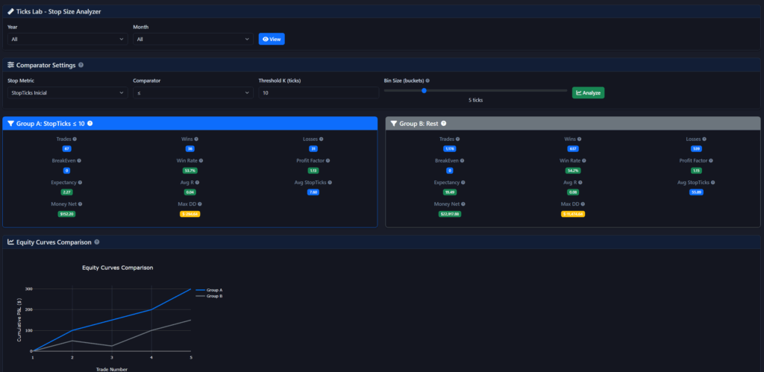
Task: Click the Threshold K ticks input field
Action: click(x=317, y=93)
